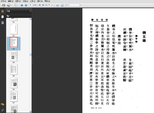The width and height of the screenshot is (154, 113).
Task: Toggle the Pages panel icon in sidebar
Action: click(3, 17)
